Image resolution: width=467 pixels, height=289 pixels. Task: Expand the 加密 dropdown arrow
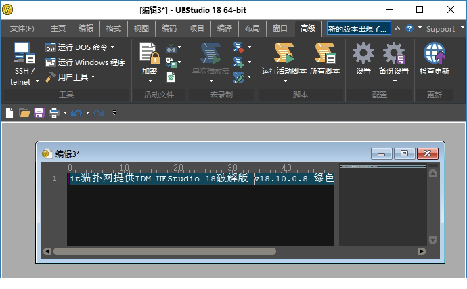tap(150, 81)
